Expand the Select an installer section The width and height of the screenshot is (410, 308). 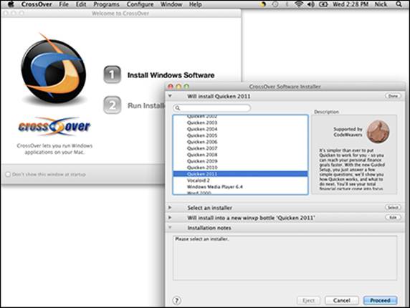(x=170, y=208)
